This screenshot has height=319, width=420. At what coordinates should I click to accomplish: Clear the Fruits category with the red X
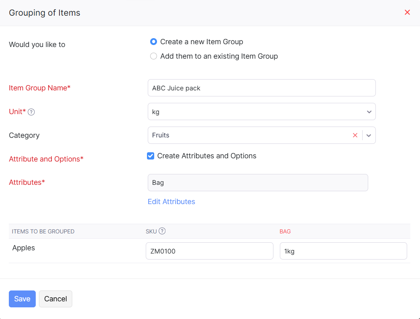pyautogui.click(x=355, y=135)
